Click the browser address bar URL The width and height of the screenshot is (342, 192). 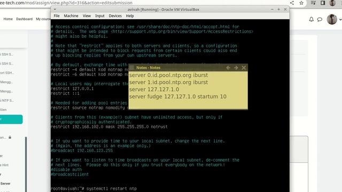pos(66,3)
